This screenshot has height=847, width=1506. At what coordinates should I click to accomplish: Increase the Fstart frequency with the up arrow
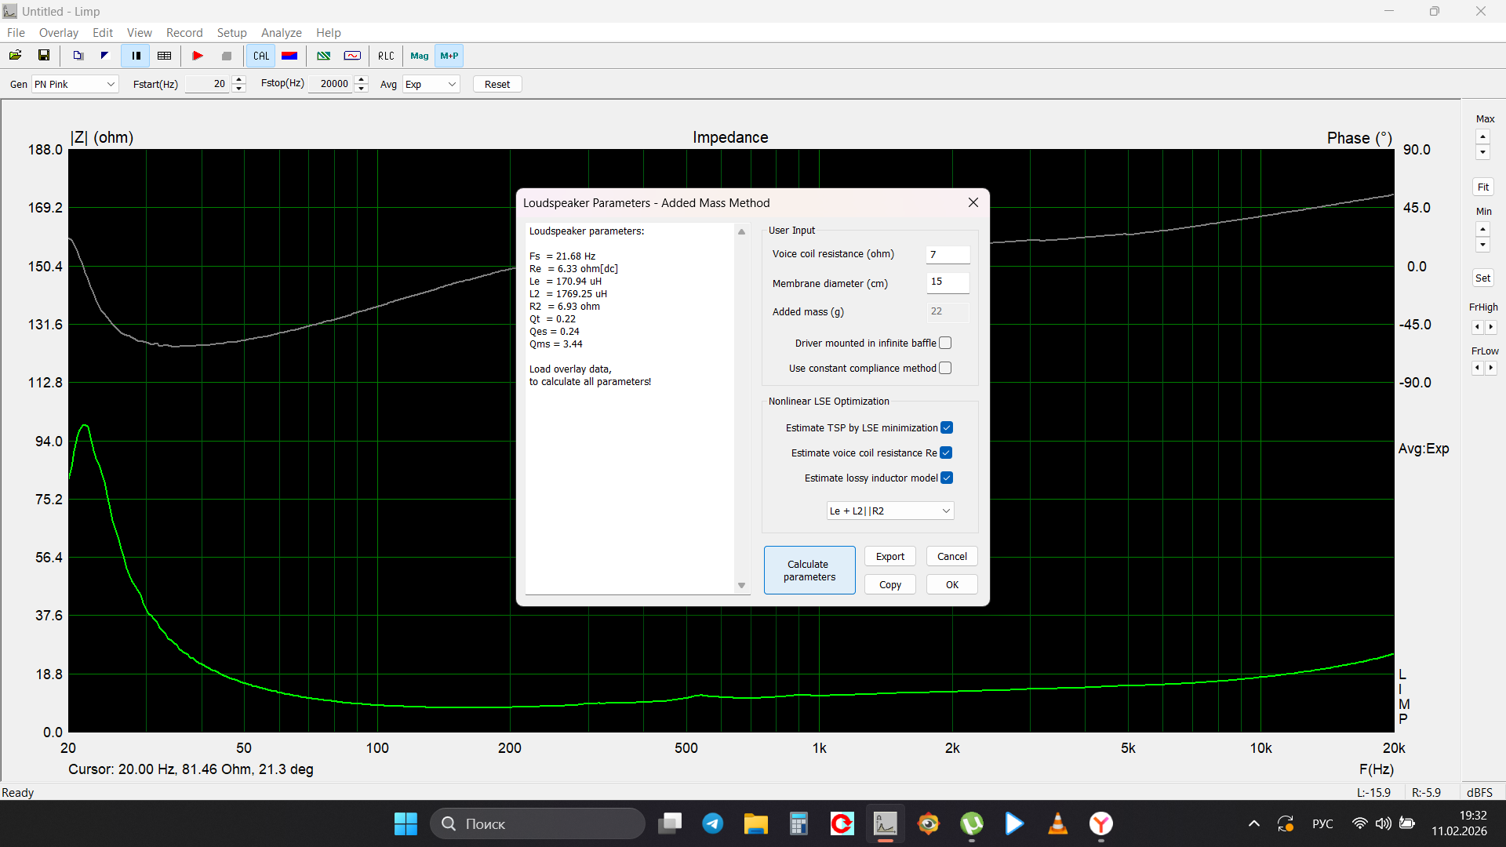[239, 79]
